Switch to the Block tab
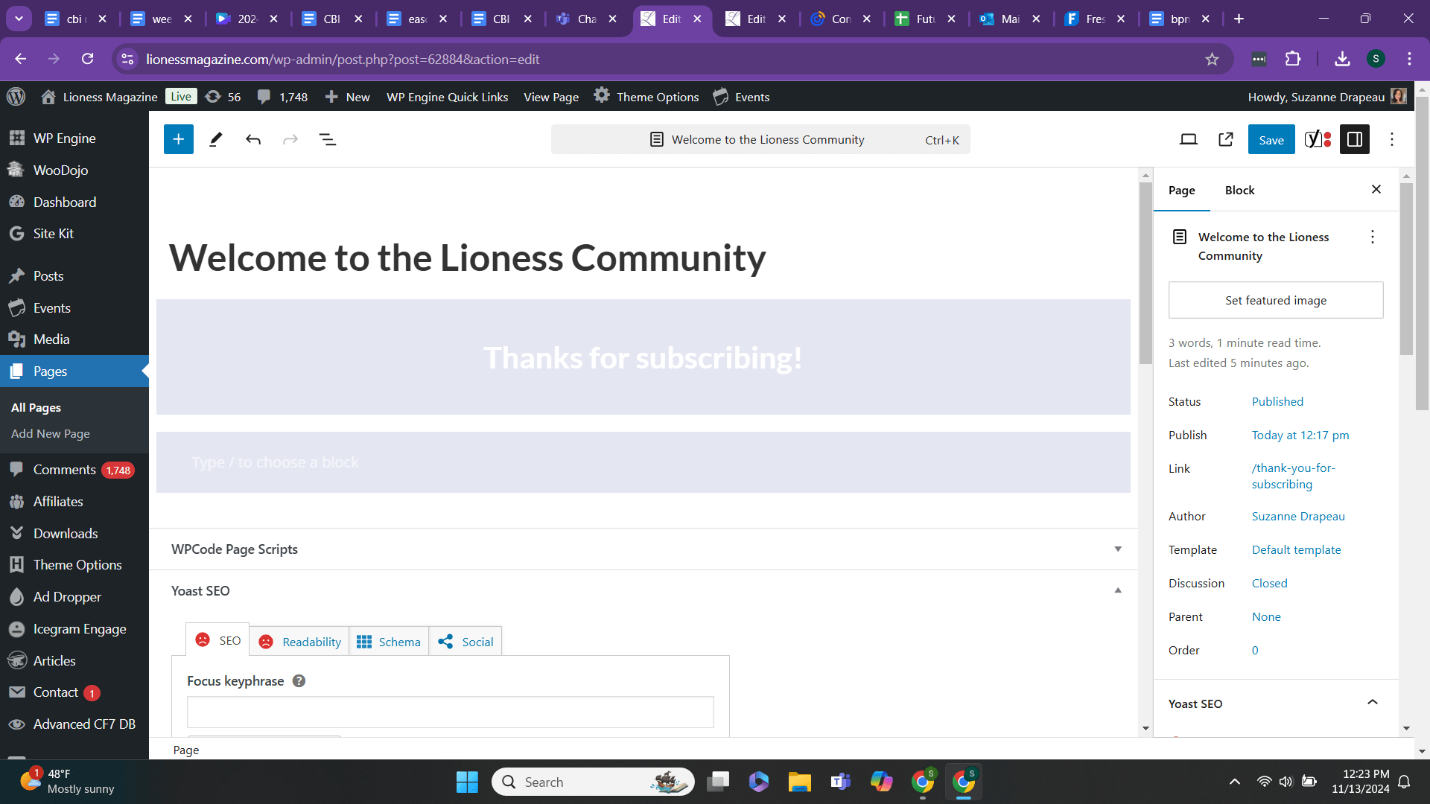The height and width of the screenshot is (804, 1430). click(x=1239, y=190)
